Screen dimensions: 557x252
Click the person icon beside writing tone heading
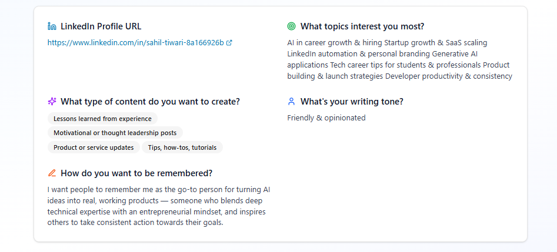coord(291,102)
